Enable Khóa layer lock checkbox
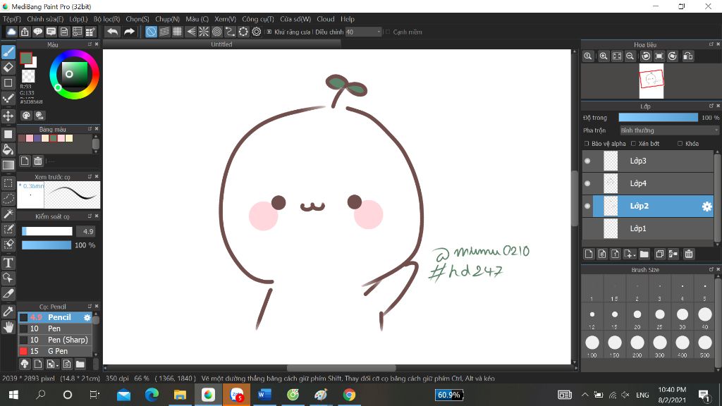722x406 pixels. point(680,144)
